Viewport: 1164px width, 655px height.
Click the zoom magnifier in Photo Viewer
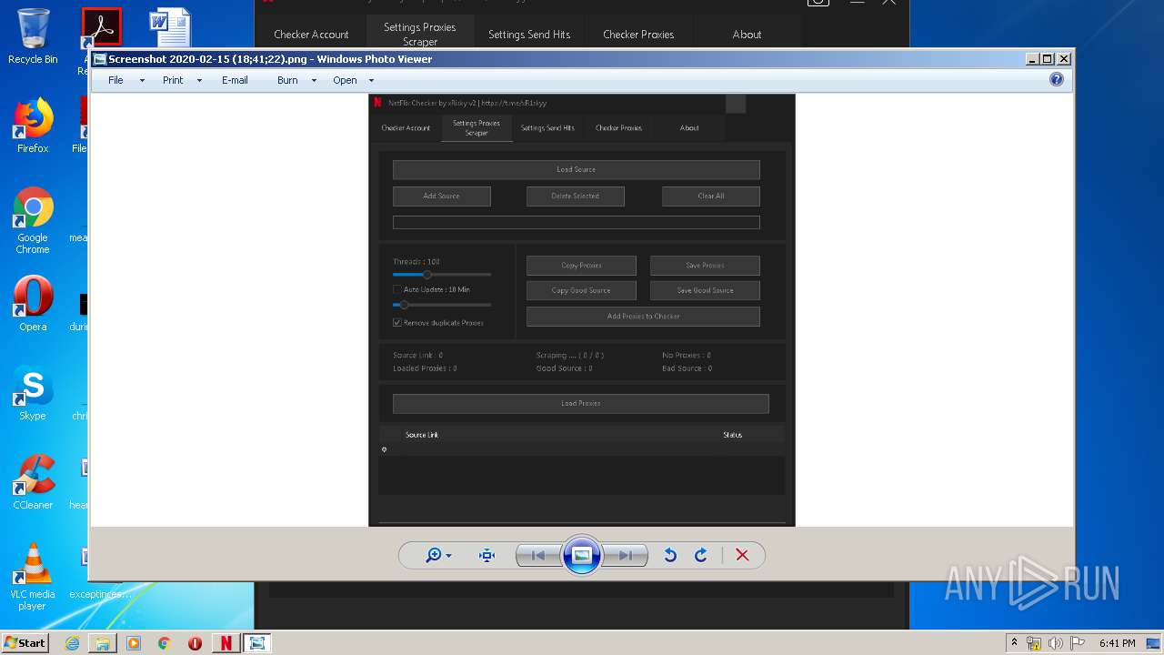(438, 555)
